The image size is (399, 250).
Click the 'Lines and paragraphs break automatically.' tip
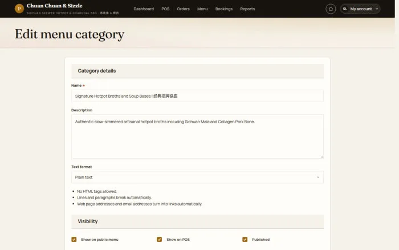pyautogui.click(x=114, y=197)
